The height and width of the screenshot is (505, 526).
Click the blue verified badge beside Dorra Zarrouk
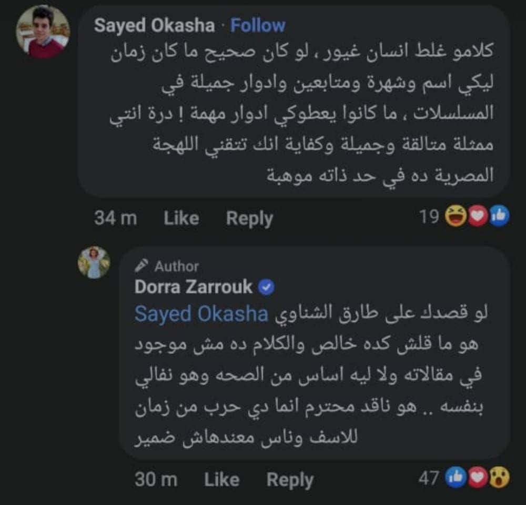pos(268,287)
